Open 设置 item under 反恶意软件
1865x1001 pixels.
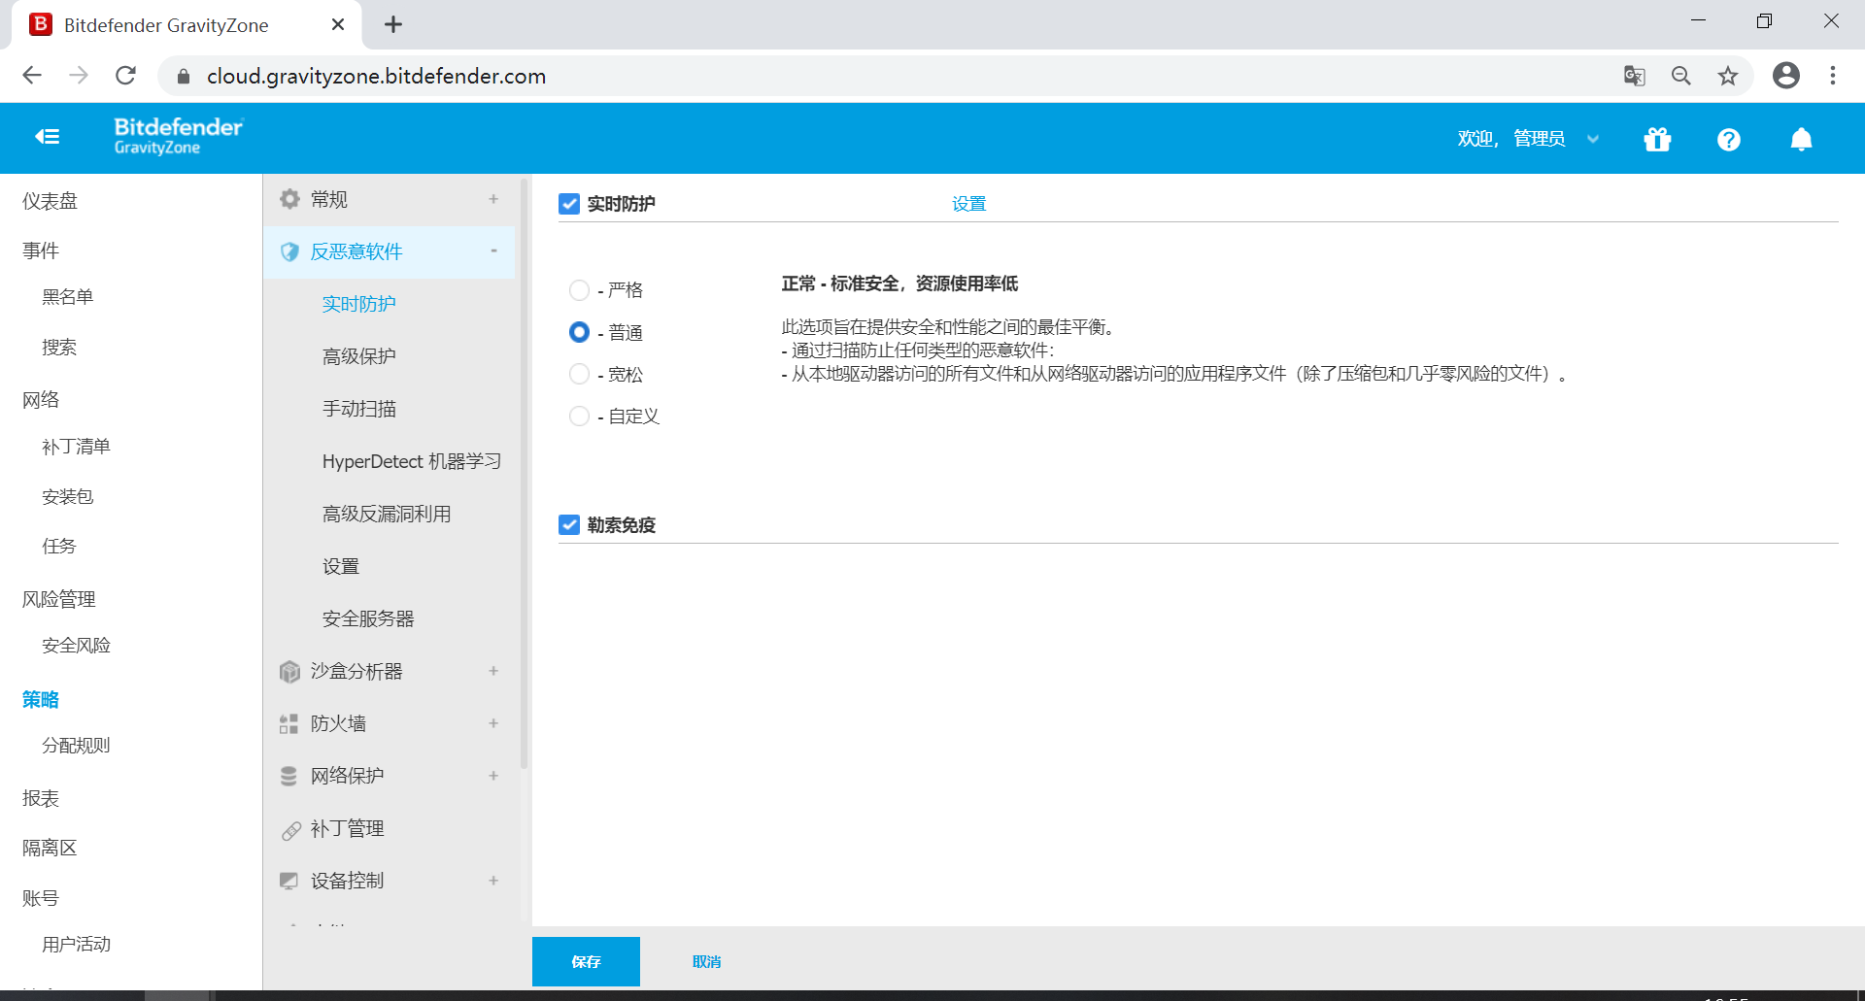point(341,566)
